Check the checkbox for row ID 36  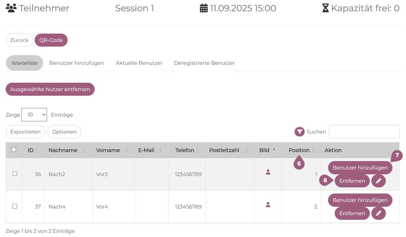coord(15,173)
